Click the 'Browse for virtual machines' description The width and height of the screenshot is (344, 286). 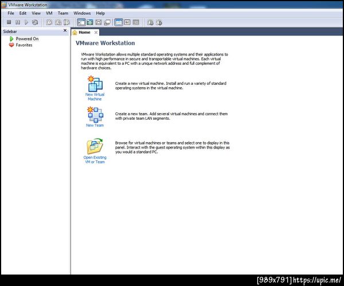click(173, 147)
